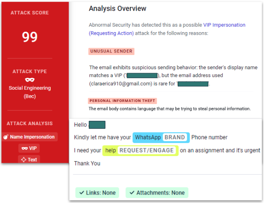Click the UNUSUAL SENDER label
Screen dimensions: 264x203
point(111,51)
